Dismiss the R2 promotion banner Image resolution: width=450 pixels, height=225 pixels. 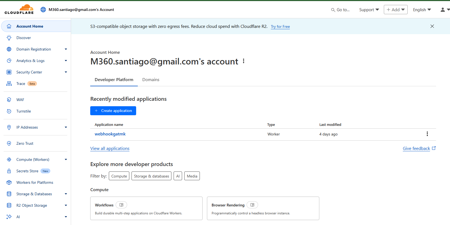point(432,26)
